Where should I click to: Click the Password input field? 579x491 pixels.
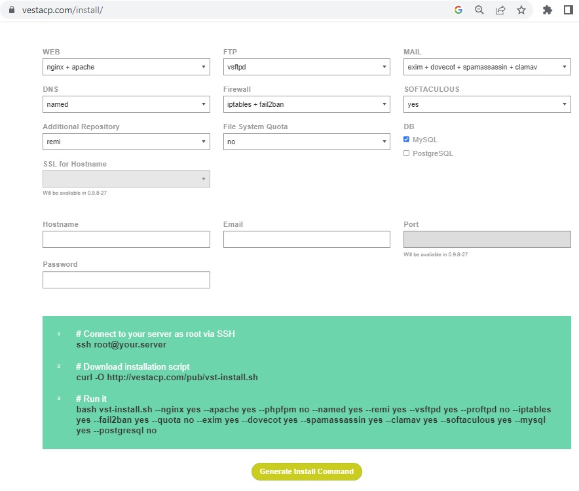click(126, 280)
